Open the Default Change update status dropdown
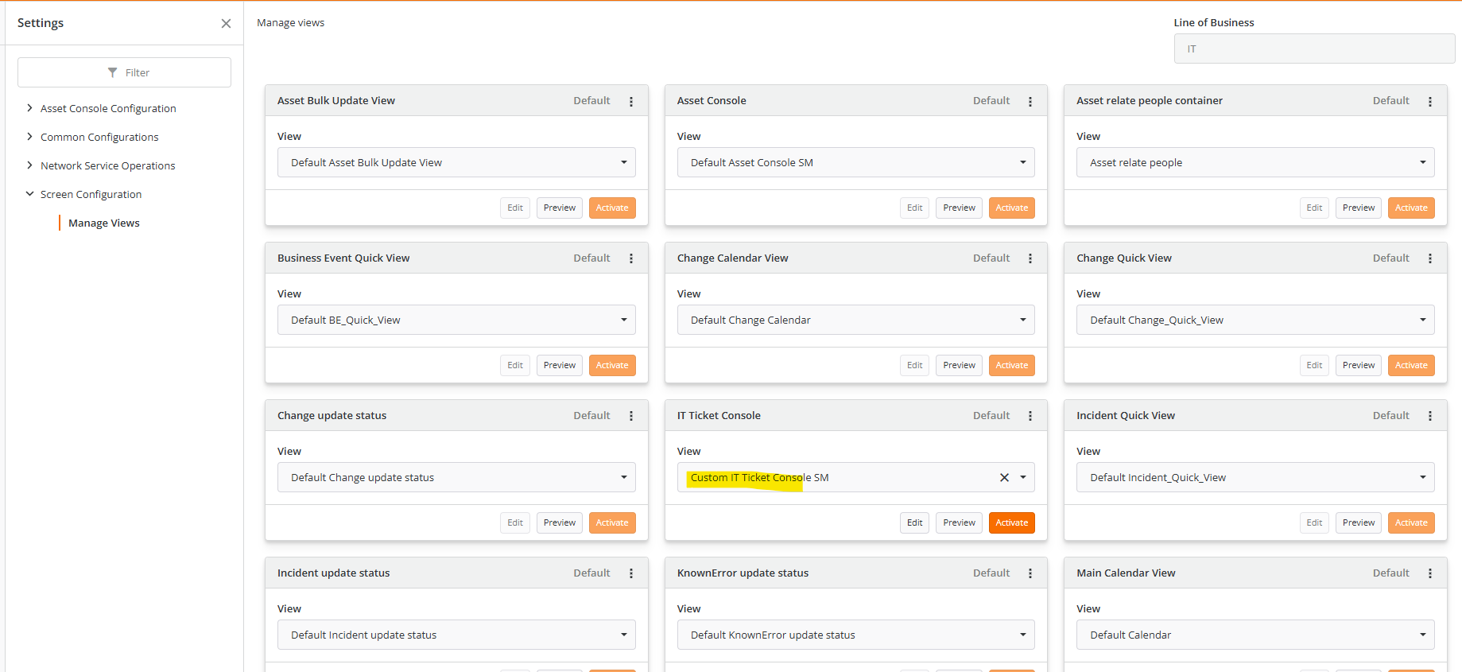This screenshot has height=672, width=1462. coord(456,477)
